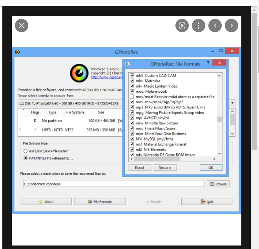Select FAT/NTFS/HFS+/ReiserFS radio button

click(x=26, y=158)
